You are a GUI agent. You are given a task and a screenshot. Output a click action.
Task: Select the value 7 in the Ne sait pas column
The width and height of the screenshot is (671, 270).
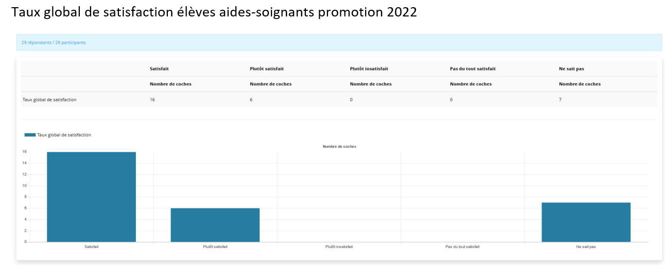(x=560, y=100)
